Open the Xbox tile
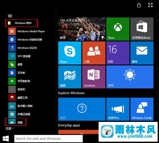 coord(118,29)
